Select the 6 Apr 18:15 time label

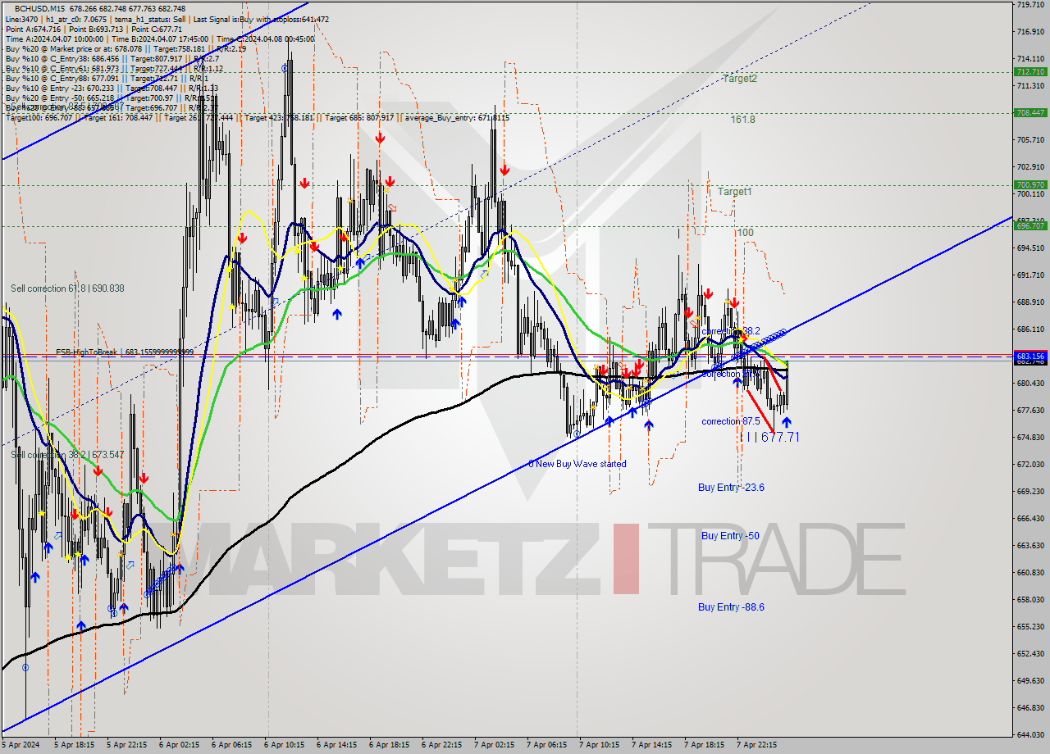(389, 745)
